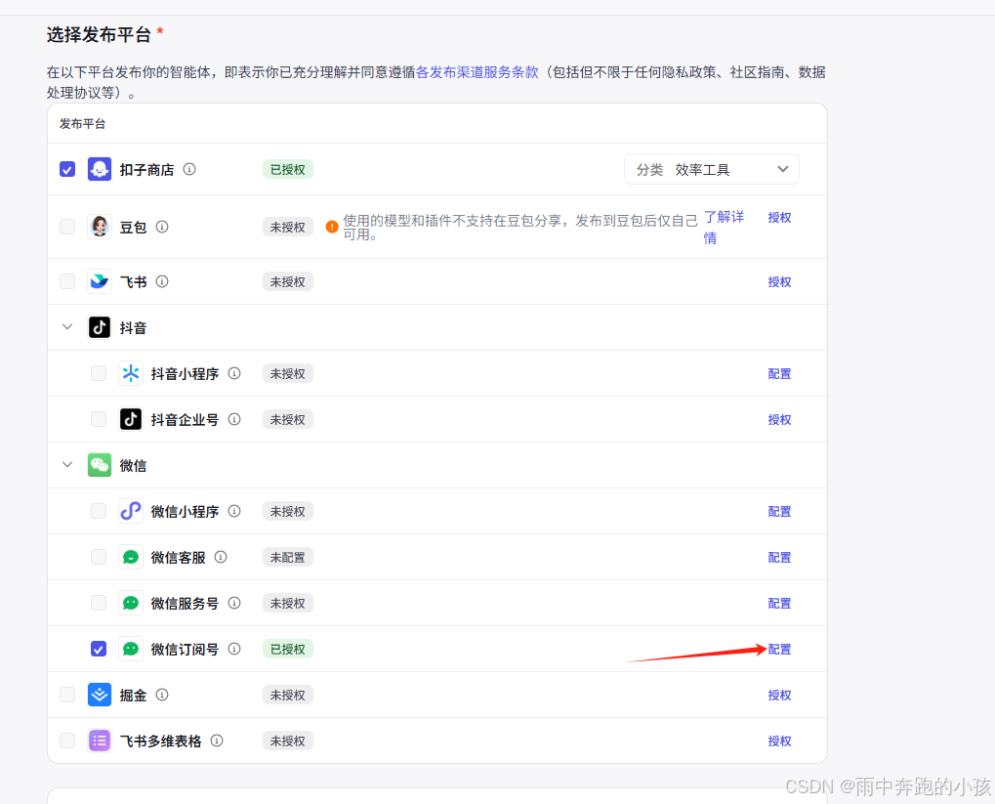Viewport: 995px width, 804px height.
Task: Open info tooltip next to 微信小程序
Action: pyautogui.click(x=234, y=511)
